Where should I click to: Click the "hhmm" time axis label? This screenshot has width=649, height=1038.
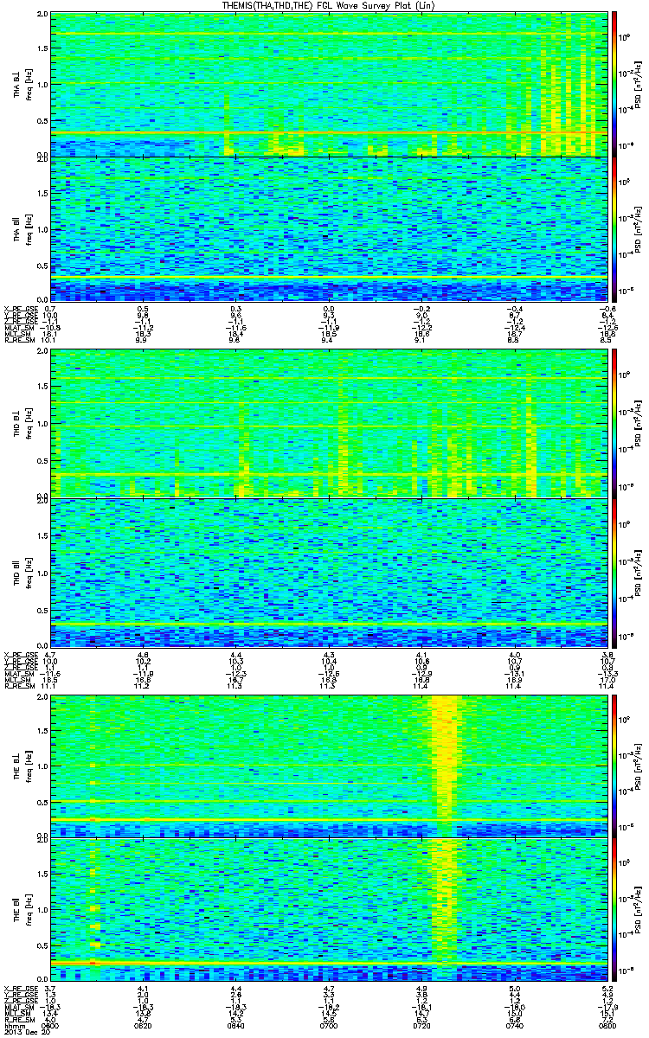14,1026
